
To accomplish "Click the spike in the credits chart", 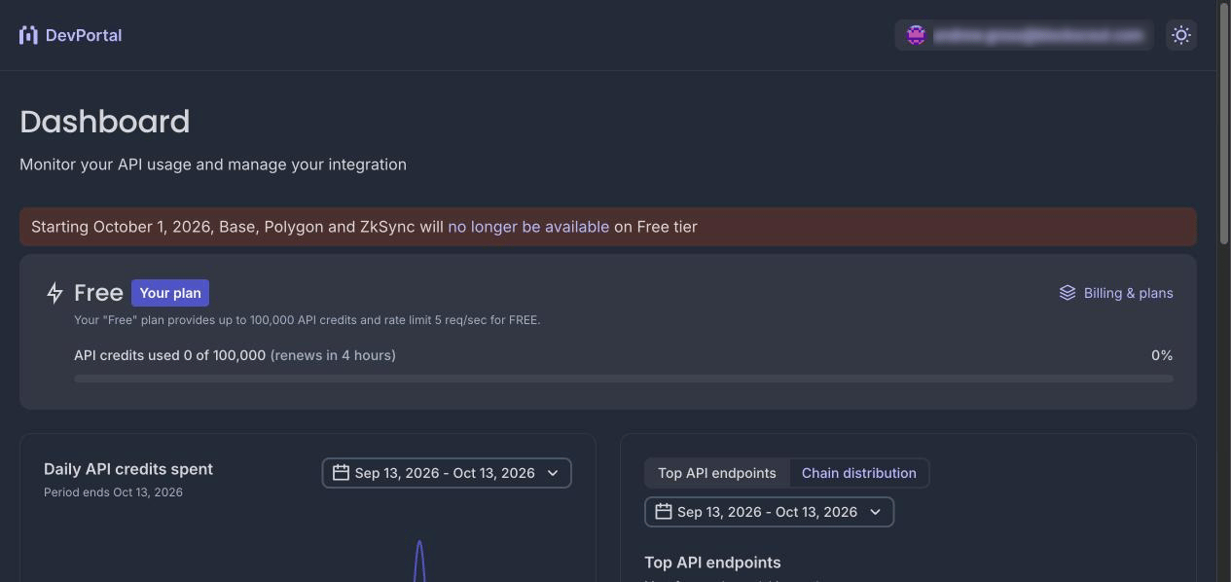I will (x=419, y=560).
